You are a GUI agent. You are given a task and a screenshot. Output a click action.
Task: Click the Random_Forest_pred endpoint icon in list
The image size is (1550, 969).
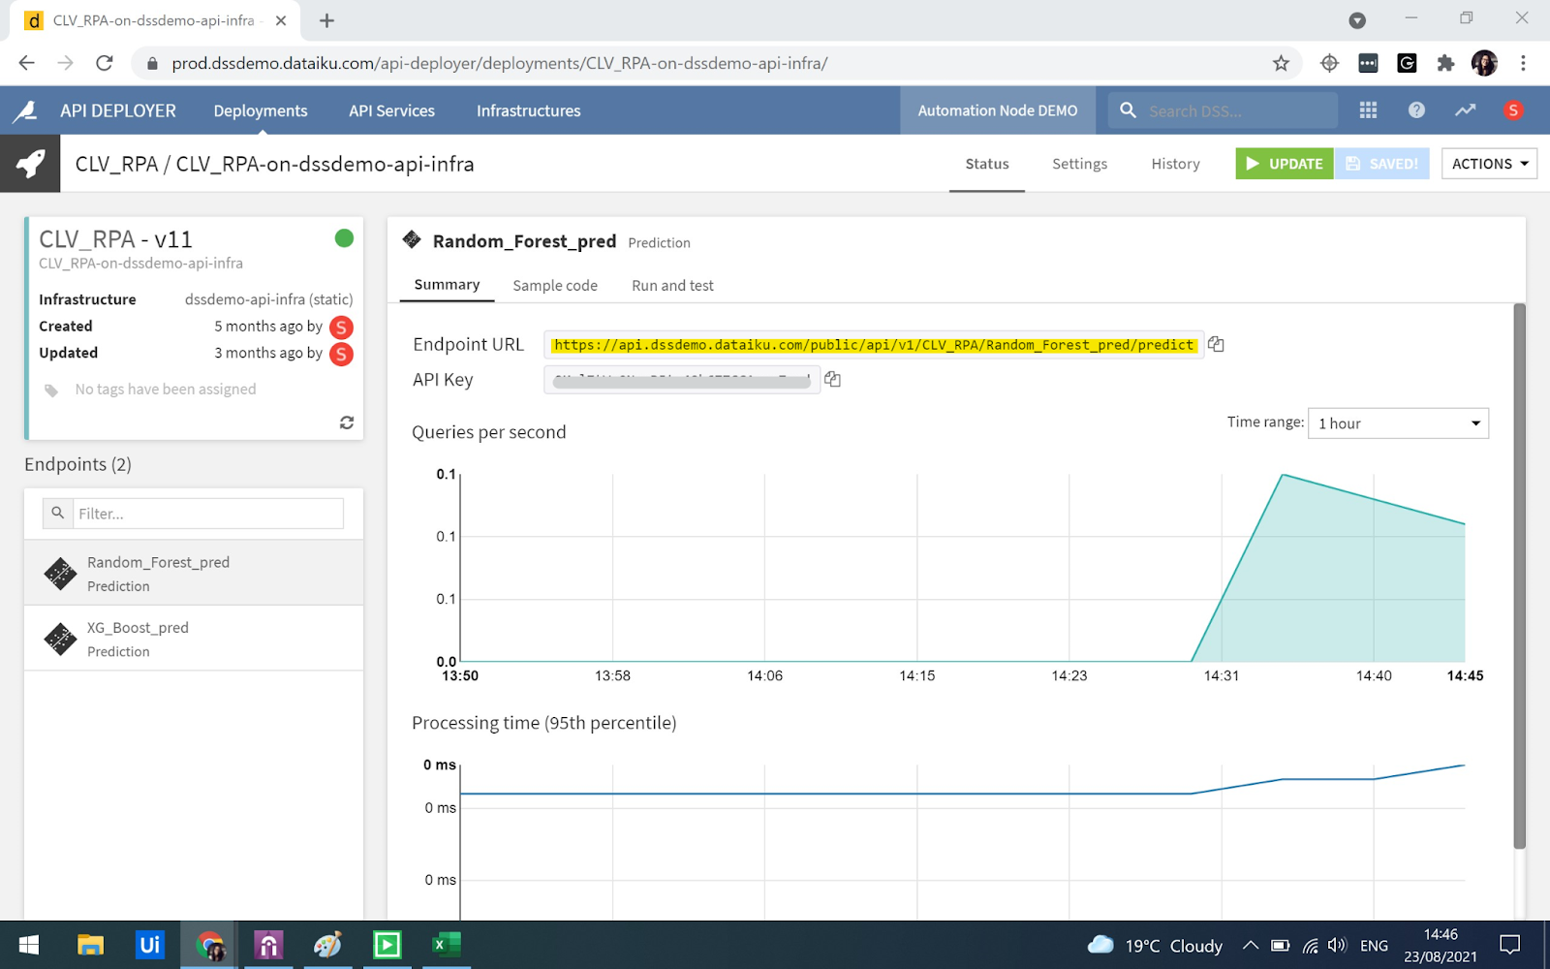[60, 574]
